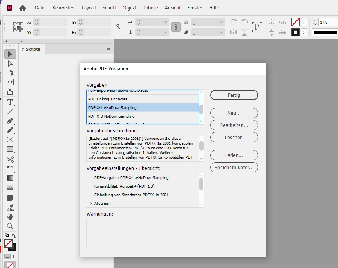
Task: Click the fill color box in toolbox
Action: 8,244
